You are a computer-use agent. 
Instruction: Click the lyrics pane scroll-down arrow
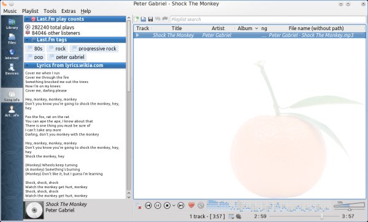coord(129,197)
